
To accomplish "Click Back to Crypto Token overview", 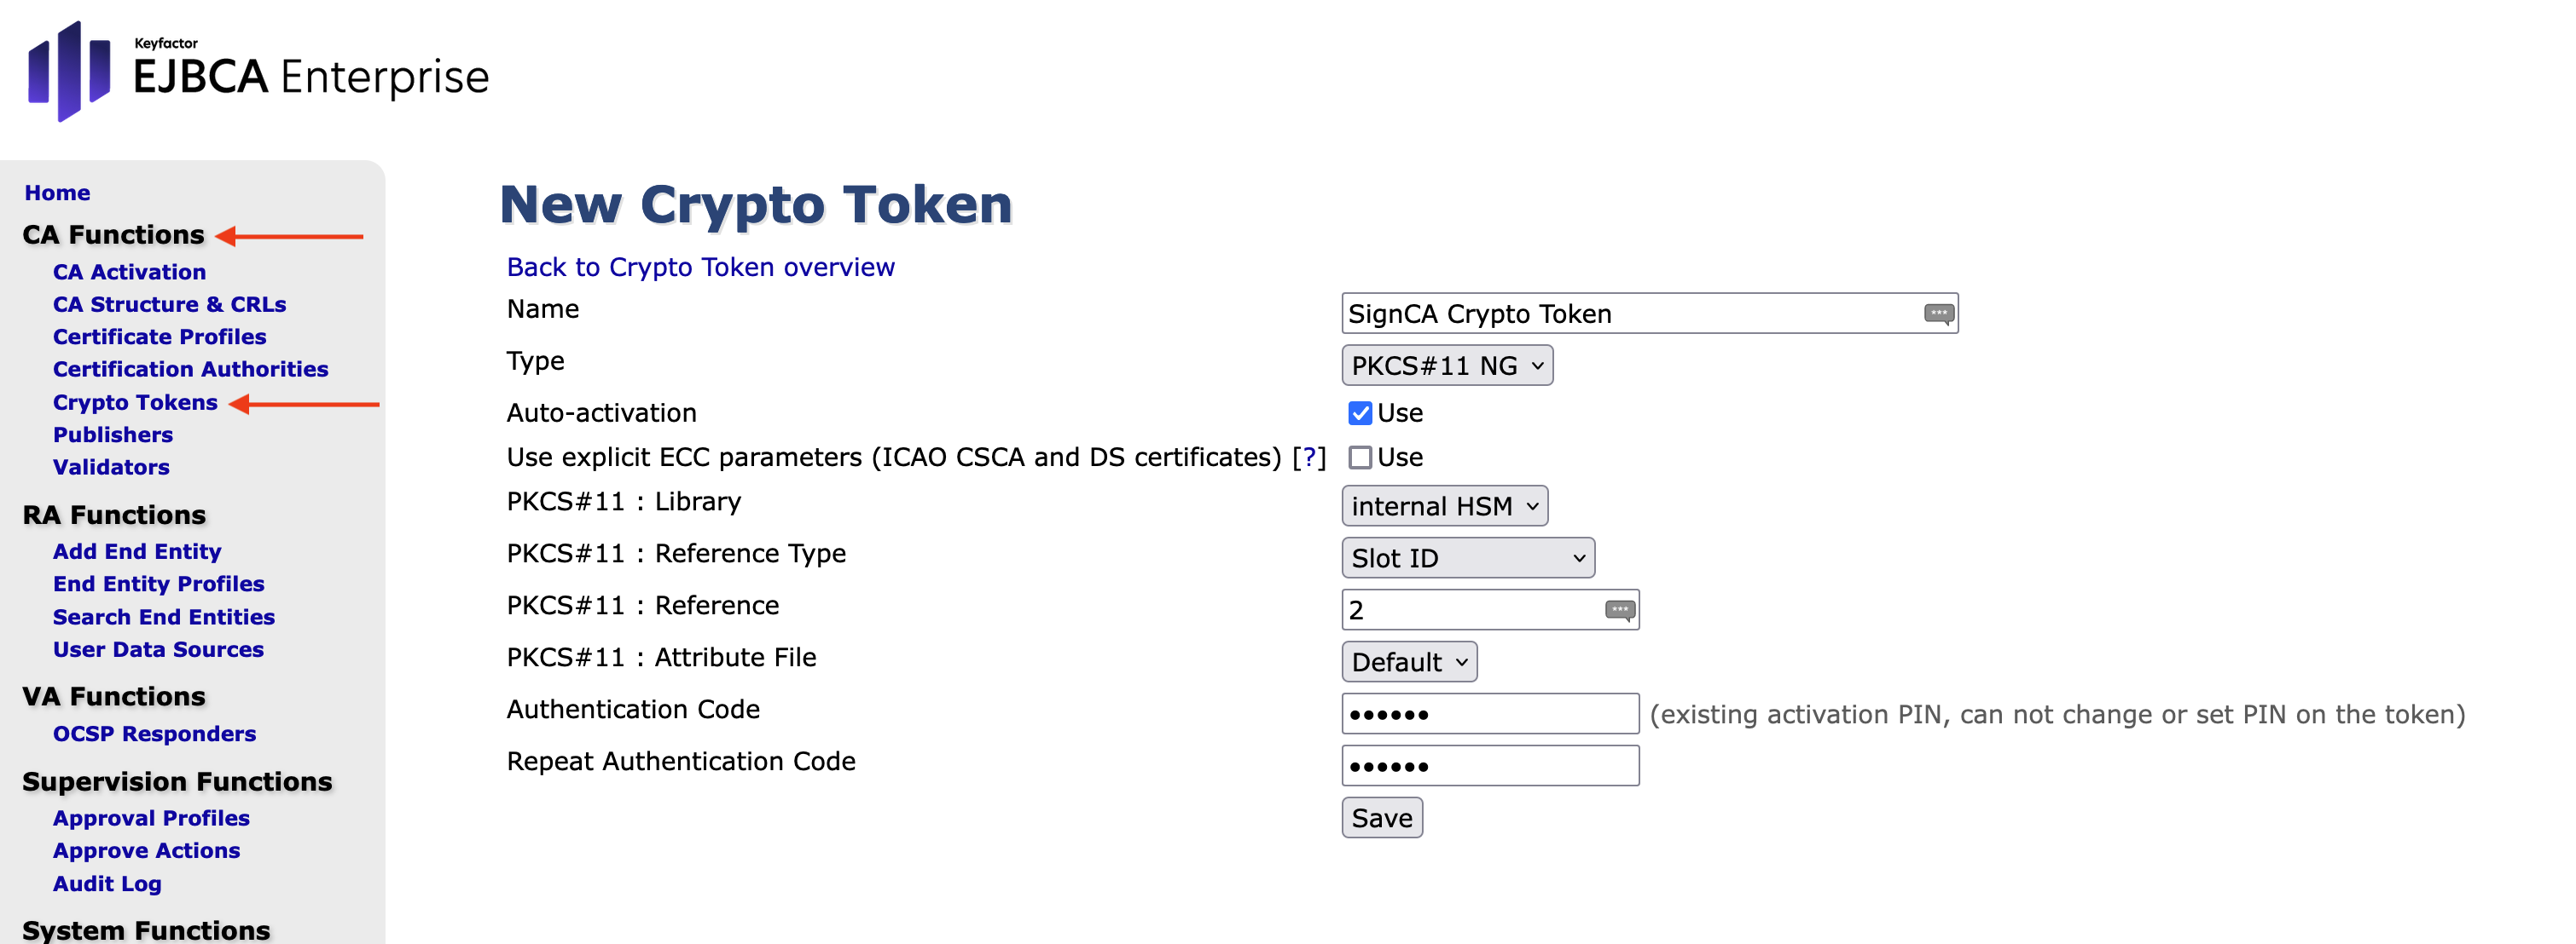I will click(700, 267).
